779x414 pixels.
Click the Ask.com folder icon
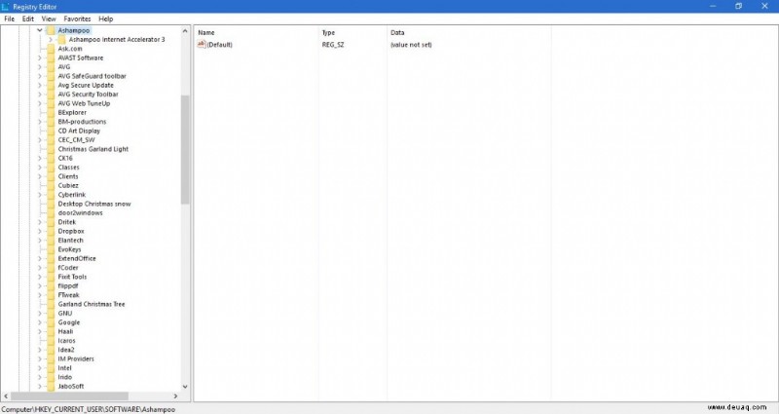tap(51, 49)
